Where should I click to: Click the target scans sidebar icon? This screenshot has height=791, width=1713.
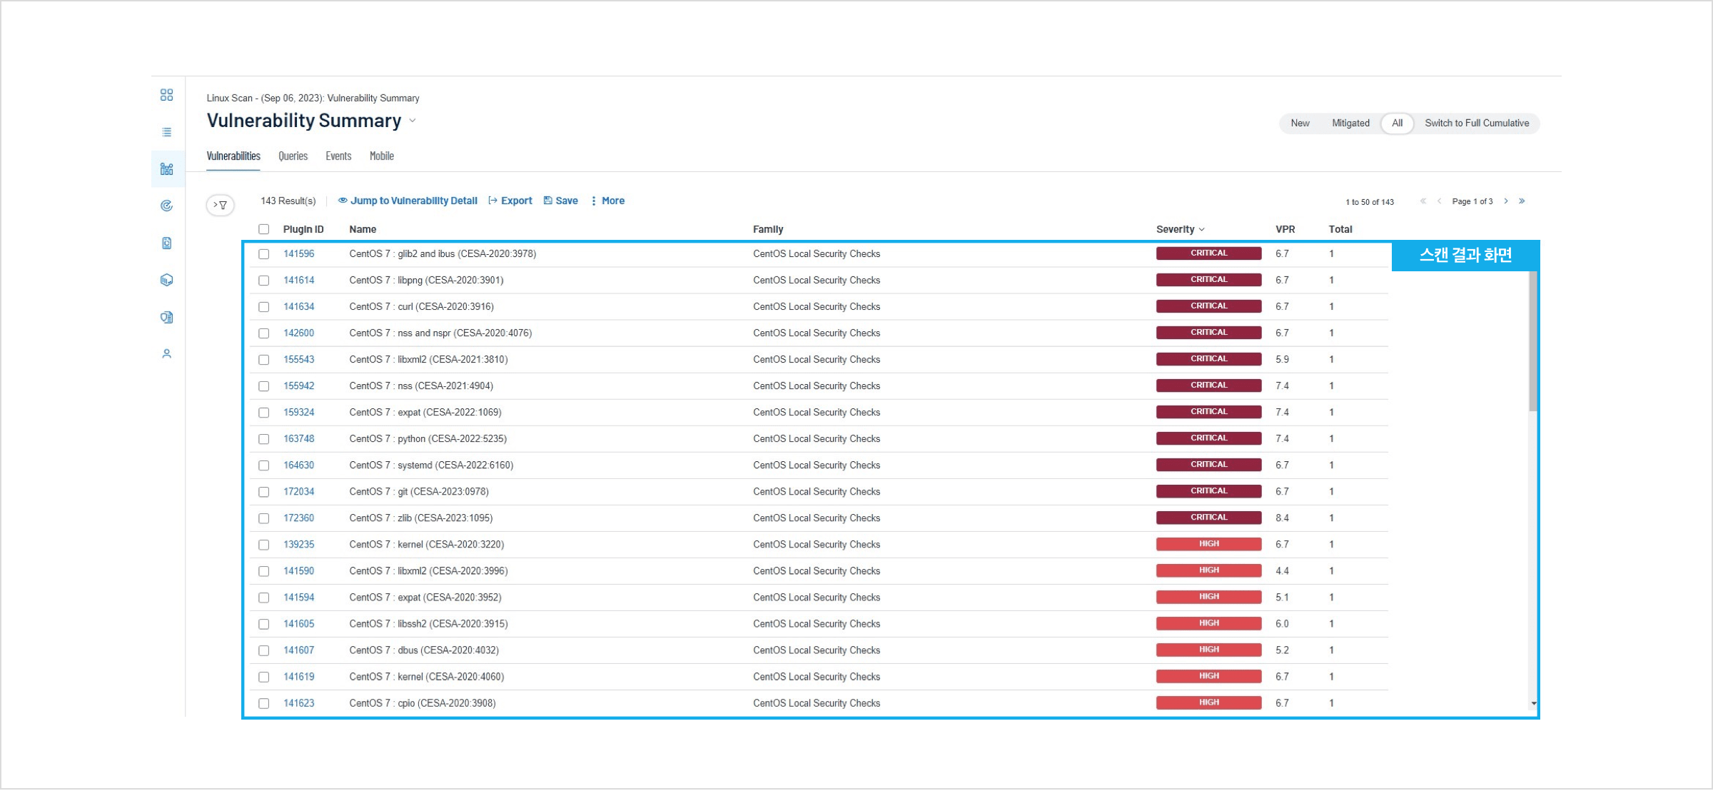tap(166, 206)
